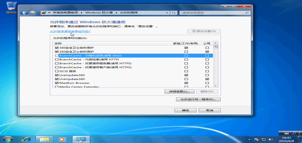
Task: Click the refresh icon beside the address bar
Action: coord(174,13)
